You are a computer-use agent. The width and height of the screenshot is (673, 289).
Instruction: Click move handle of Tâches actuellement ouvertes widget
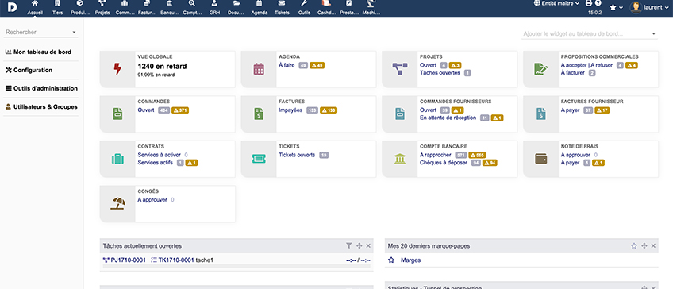pyautogui.click(x=360, y=245)
